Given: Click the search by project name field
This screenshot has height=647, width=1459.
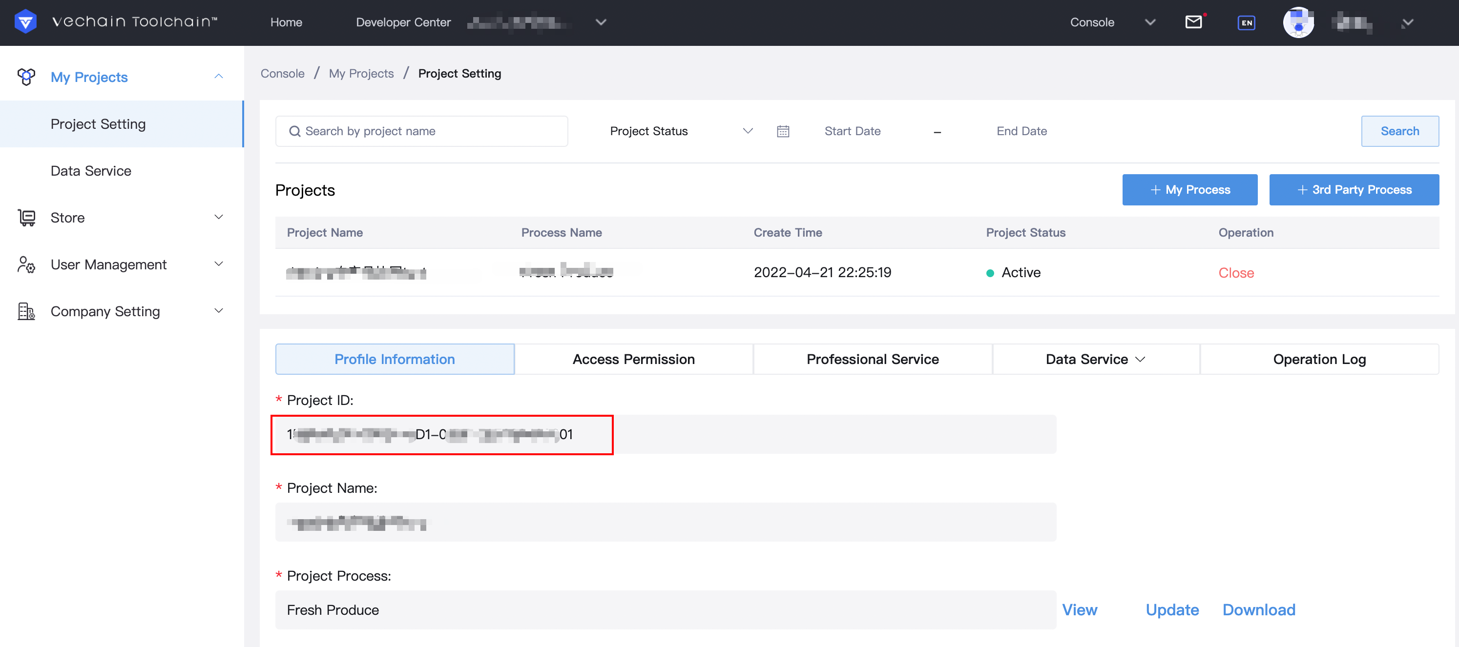Looking at the screenshot, I should (421, 131).
